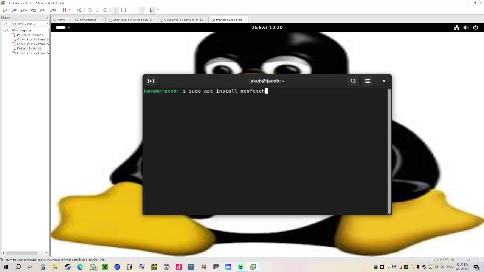Enter full screen mode icon
This screenshot has height=272, width=484.
click(131, 10)
